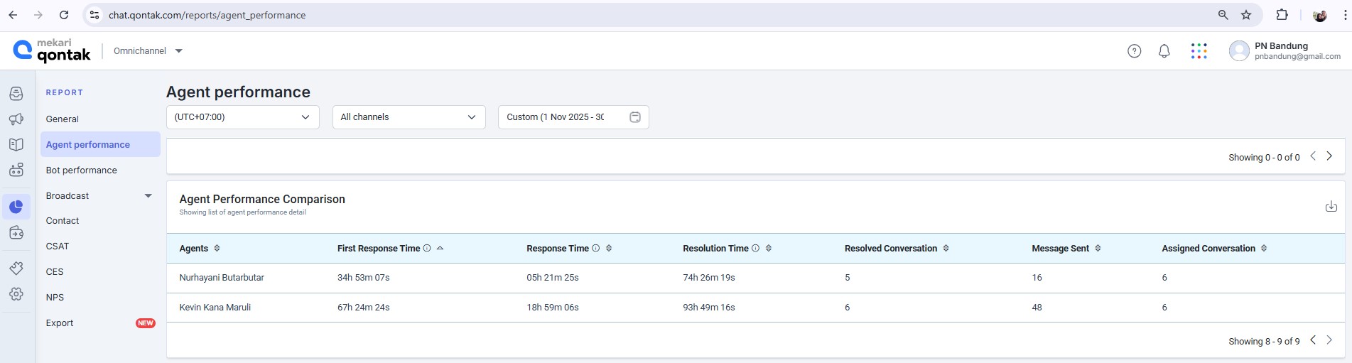Click the megaphone broadcast sidebar icon
1352x363 pixels.
pyautogui.click(x=16, y=119)
